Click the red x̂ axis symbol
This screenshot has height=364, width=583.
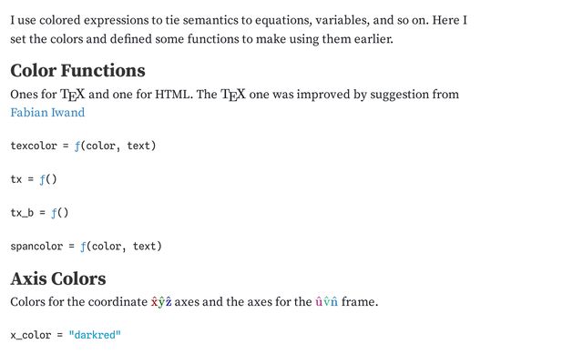click(155, 302)
